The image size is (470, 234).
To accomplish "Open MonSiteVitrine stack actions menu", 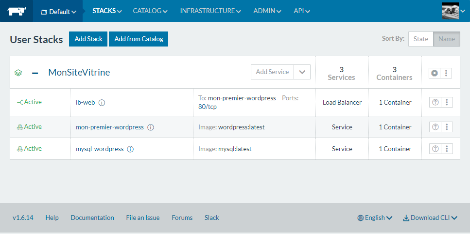I will [x=446, y=73].
